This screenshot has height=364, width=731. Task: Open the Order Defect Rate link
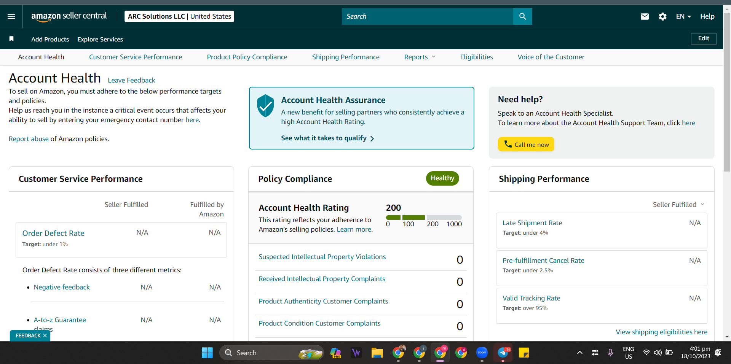(53, 233)
